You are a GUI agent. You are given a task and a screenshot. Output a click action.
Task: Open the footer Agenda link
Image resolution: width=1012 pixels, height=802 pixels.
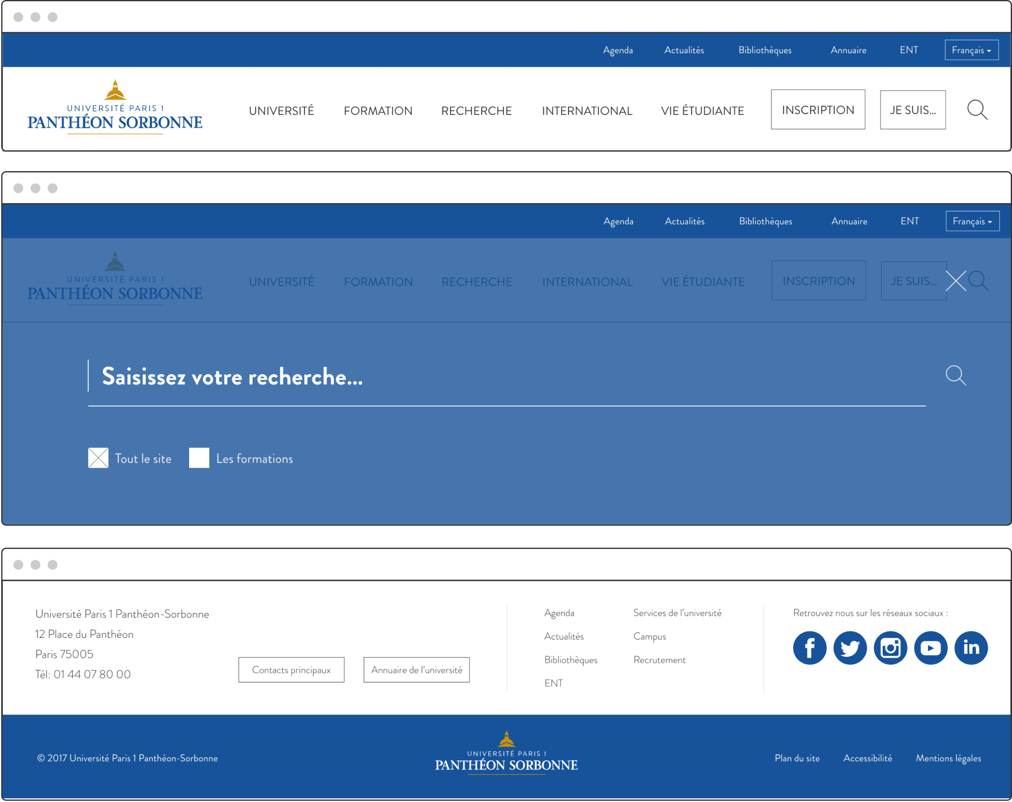tap(559, 613)
